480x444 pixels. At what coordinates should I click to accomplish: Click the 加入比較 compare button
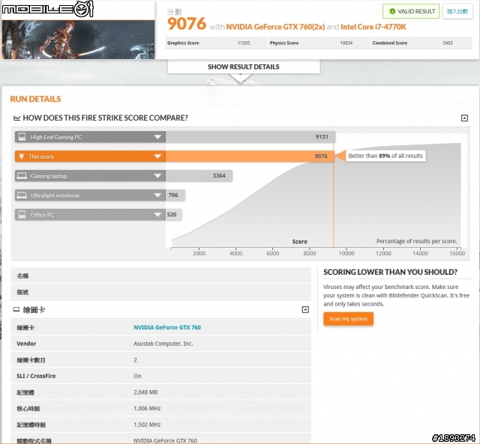click(457, 11)
